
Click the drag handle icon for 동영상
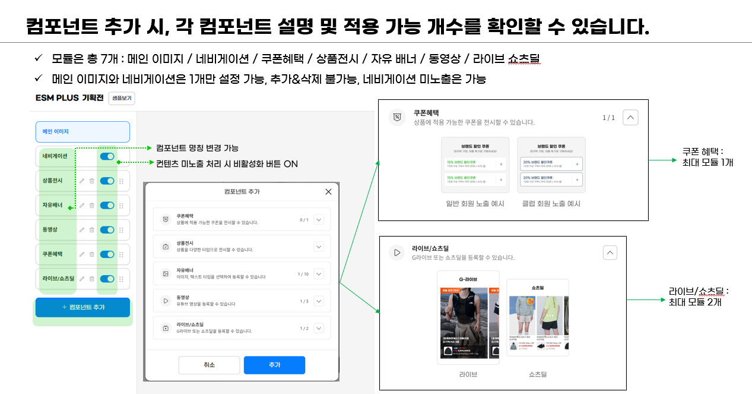(122, 229)
